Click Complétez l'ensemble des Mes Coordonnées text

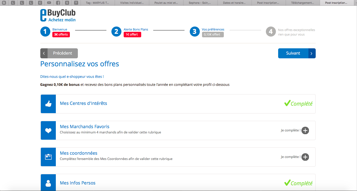click(x=116, y=159)
